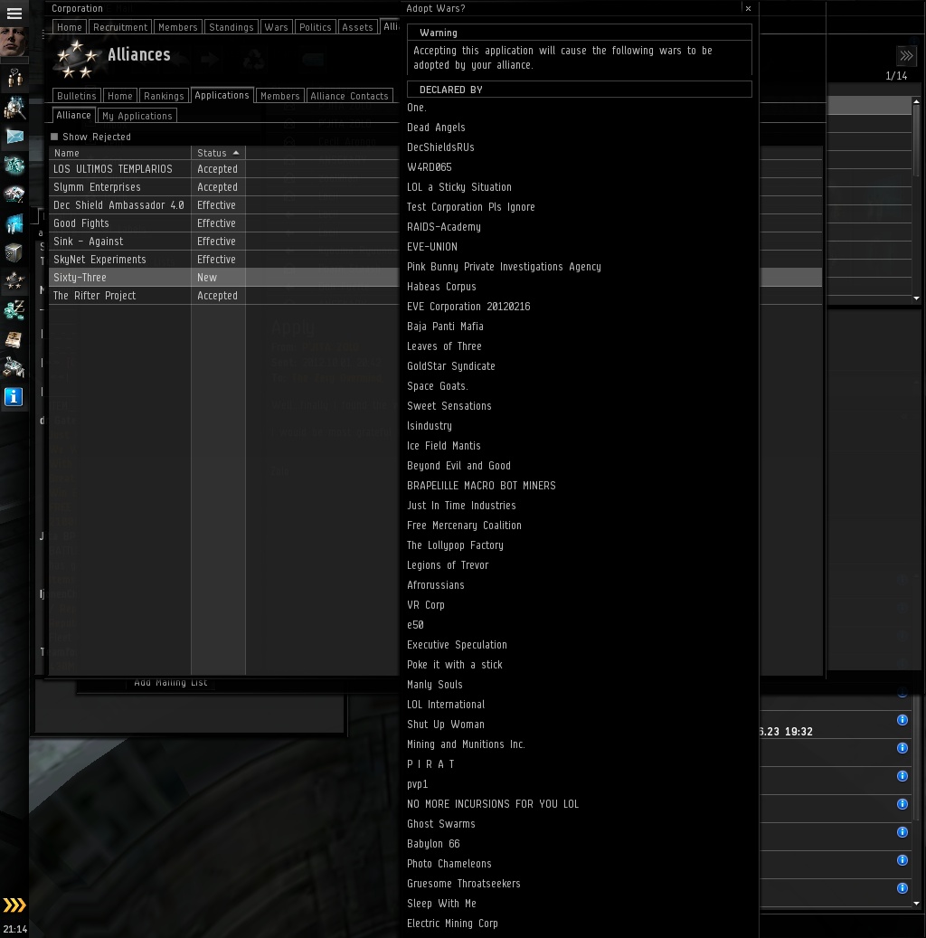Open the Assets safe icon in sidebar

pyautogui.click(x=14, y=252)
